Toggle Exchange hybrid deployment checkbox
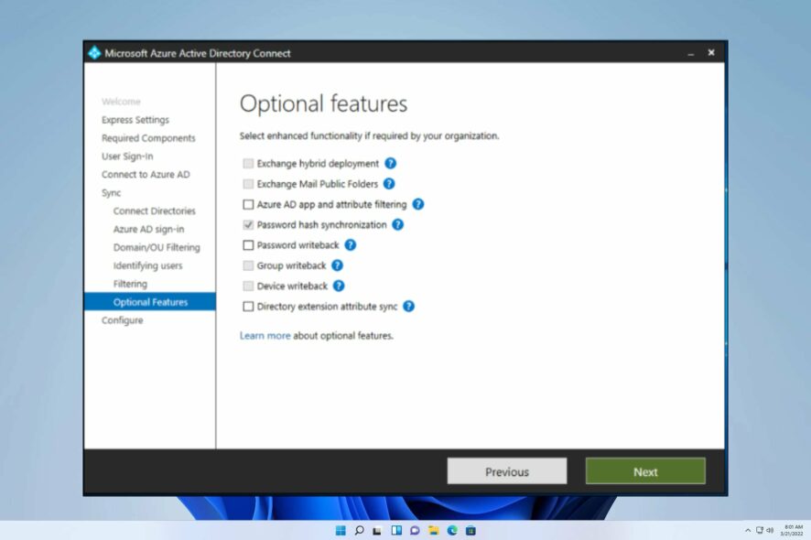 pos(248,164)
